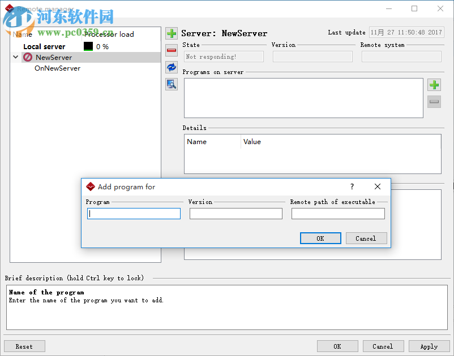Cancel the Add program dialog
The width and height of the screenshot is (454, 356).
366,238
